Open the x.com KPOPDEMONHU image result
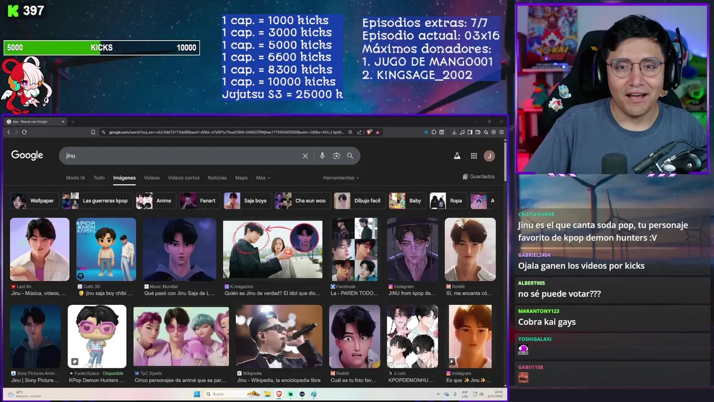This screenshot has height=402, width=714. point(413,336)
